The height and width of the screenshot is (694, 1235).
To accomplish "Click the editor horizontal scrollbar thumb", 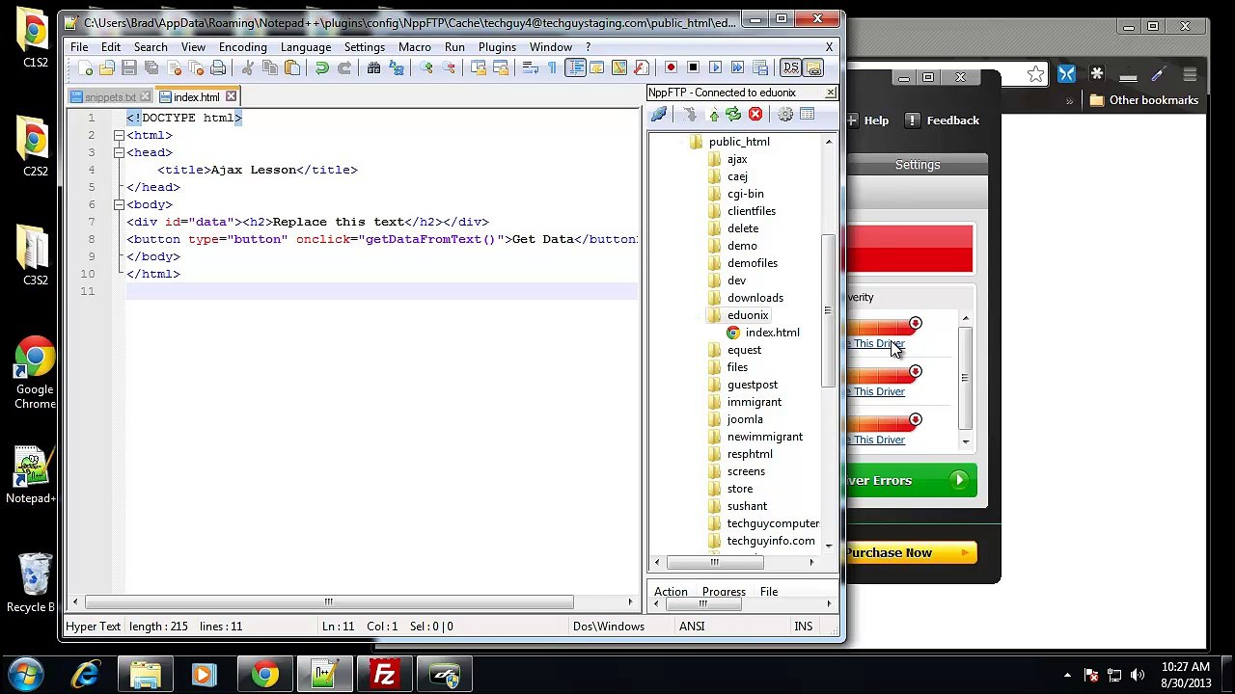I will point(329,602).
